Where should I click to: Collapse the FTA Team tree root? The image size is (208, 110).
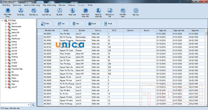[2, 20]
